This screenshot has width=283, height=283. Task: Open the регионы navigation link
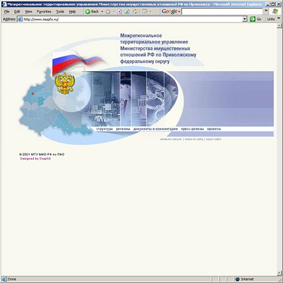(123, 129)
